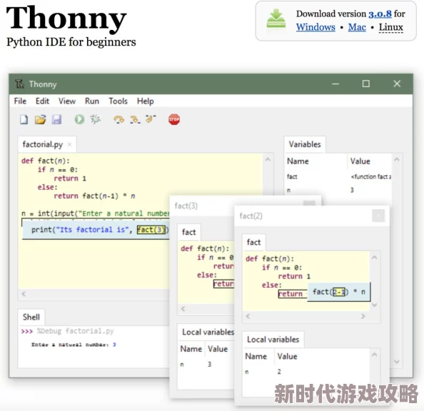Select the fact tab in fact(2) window
The image size is (424, 411).
click(x=253, y=243)
